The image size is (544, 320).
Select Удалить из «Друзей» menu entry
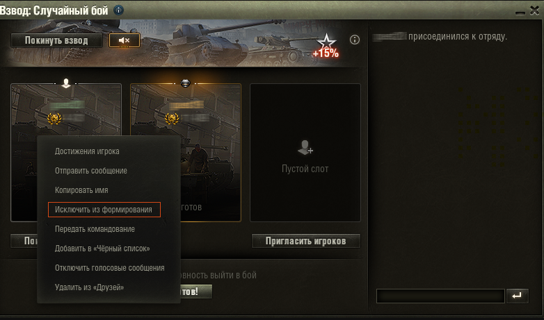click(90, 287)
